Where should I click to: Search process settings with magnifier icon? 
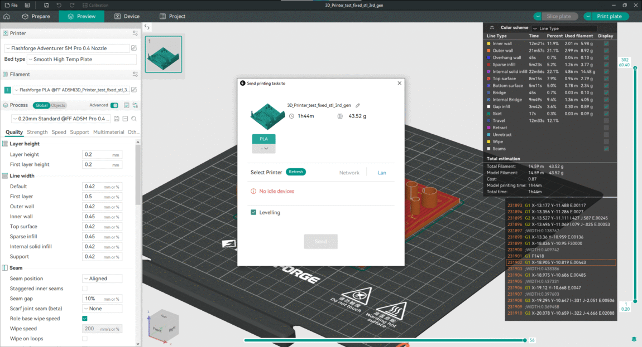point(134,119)
